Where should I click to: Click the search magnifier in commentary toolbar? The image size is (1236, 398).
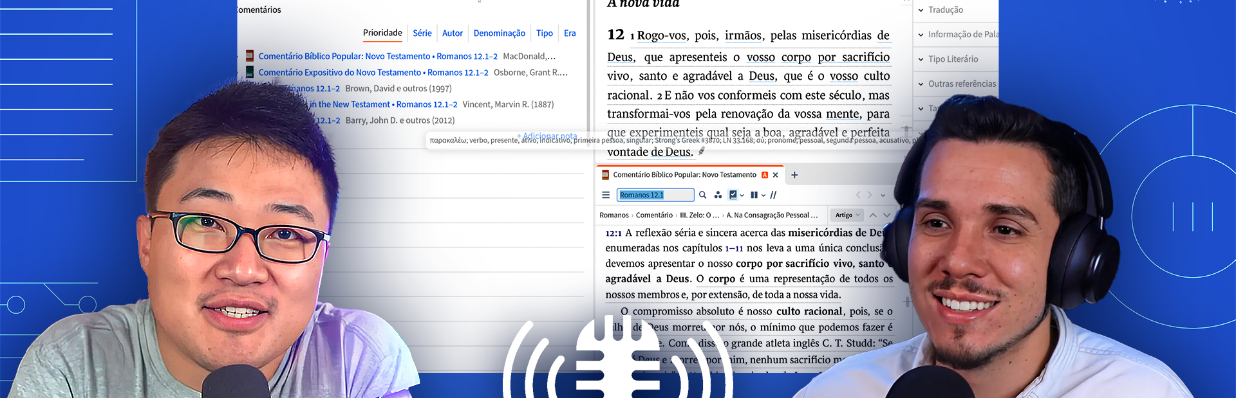coord(702,195)
